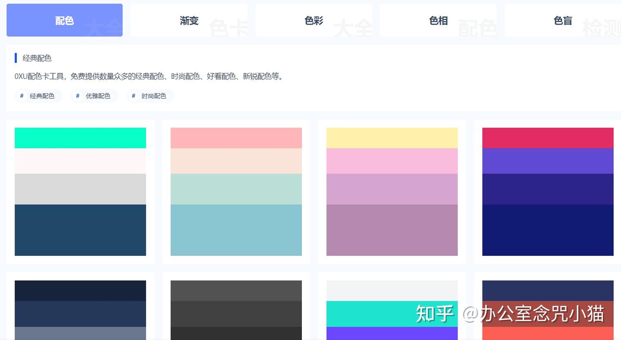Pick the turquoise swatch in bottom palette
This screenshot has height=340, width=621.
[392, 314]
